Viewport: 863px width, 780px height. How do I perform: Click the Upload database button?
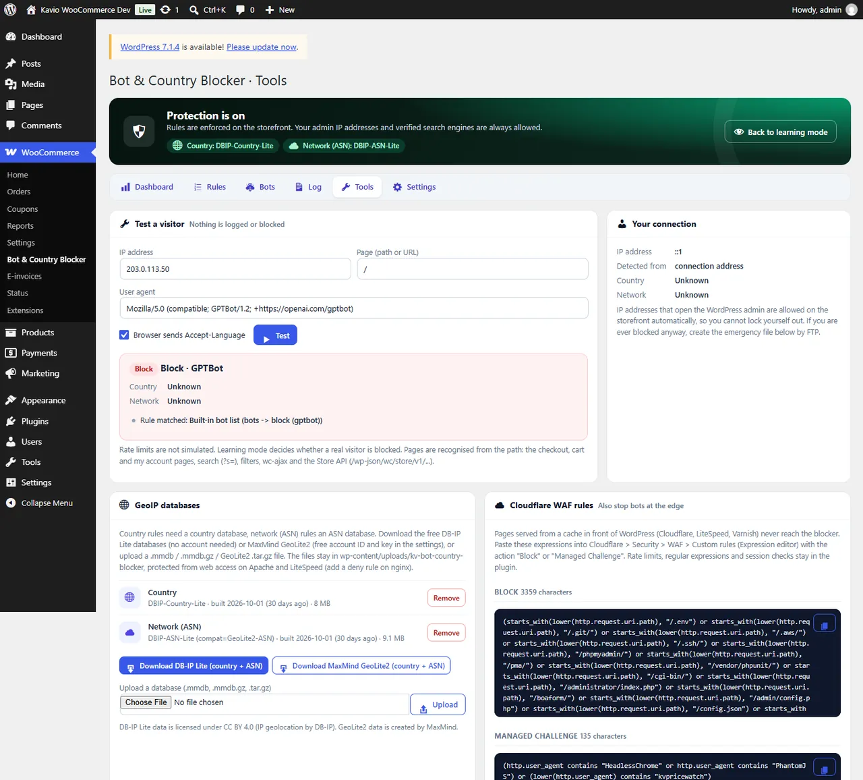tap(438, 704)
